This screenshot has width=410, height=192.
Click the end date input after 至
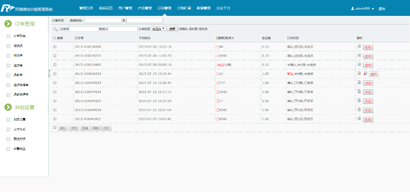point(144,20)
